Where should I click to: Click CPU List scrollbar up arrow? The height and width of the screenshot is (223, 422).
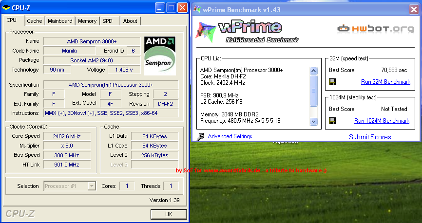tap(313, 71)
